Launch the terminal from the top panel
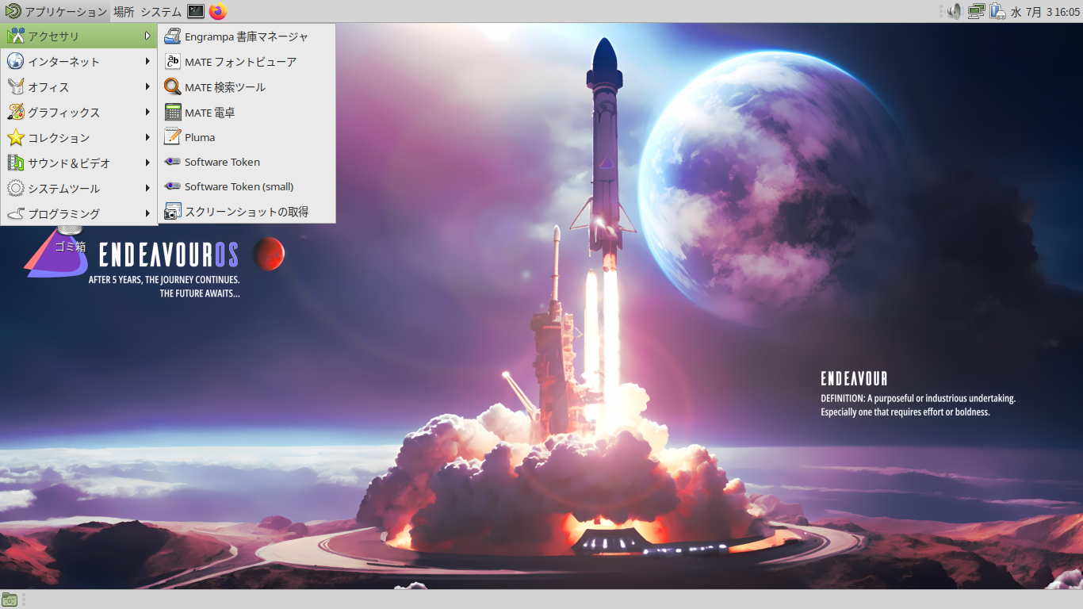 pos(196,11)
